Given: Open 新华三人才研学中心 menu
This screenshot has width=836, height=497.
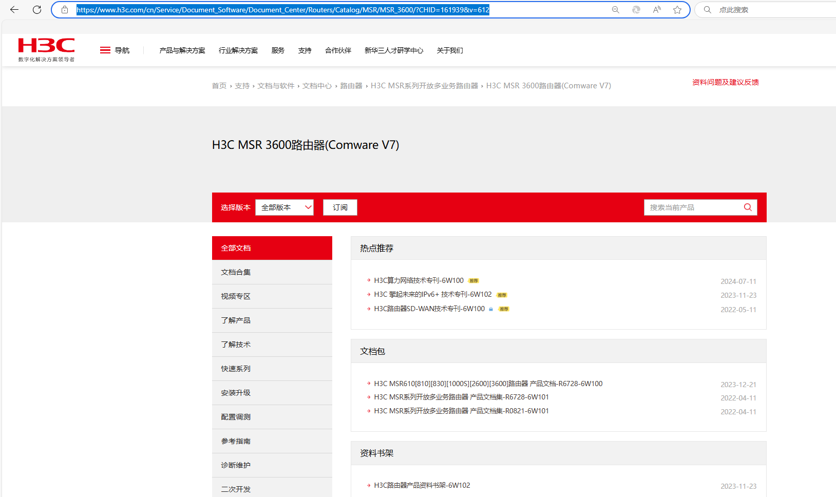Looking at the screenshot, I should click(x=394, y=50).
